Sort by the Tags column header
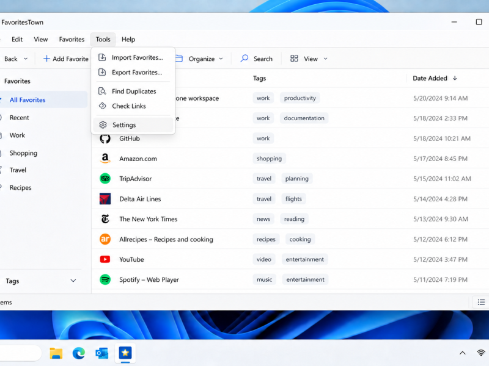Image resolution: width=489 pixels, height=366 pixels. pos(259,79)
